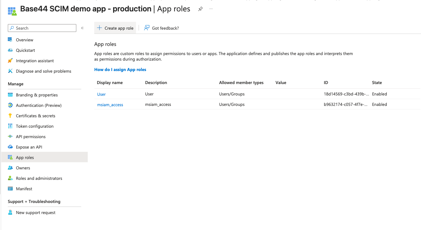Image resolution: width=421 pixels, height=230 pixels.
Task: Go to Quickstart
Action: coord(25,50)
